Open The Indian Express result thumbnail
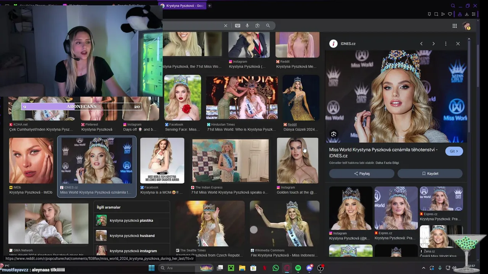The width and height of the screenshot is (488, 274). pos(230,161)
